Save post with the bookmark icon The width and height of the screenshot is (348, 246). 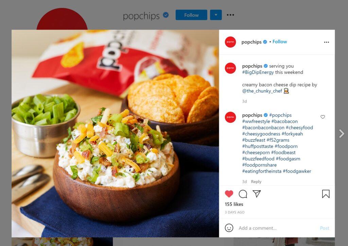326,194
